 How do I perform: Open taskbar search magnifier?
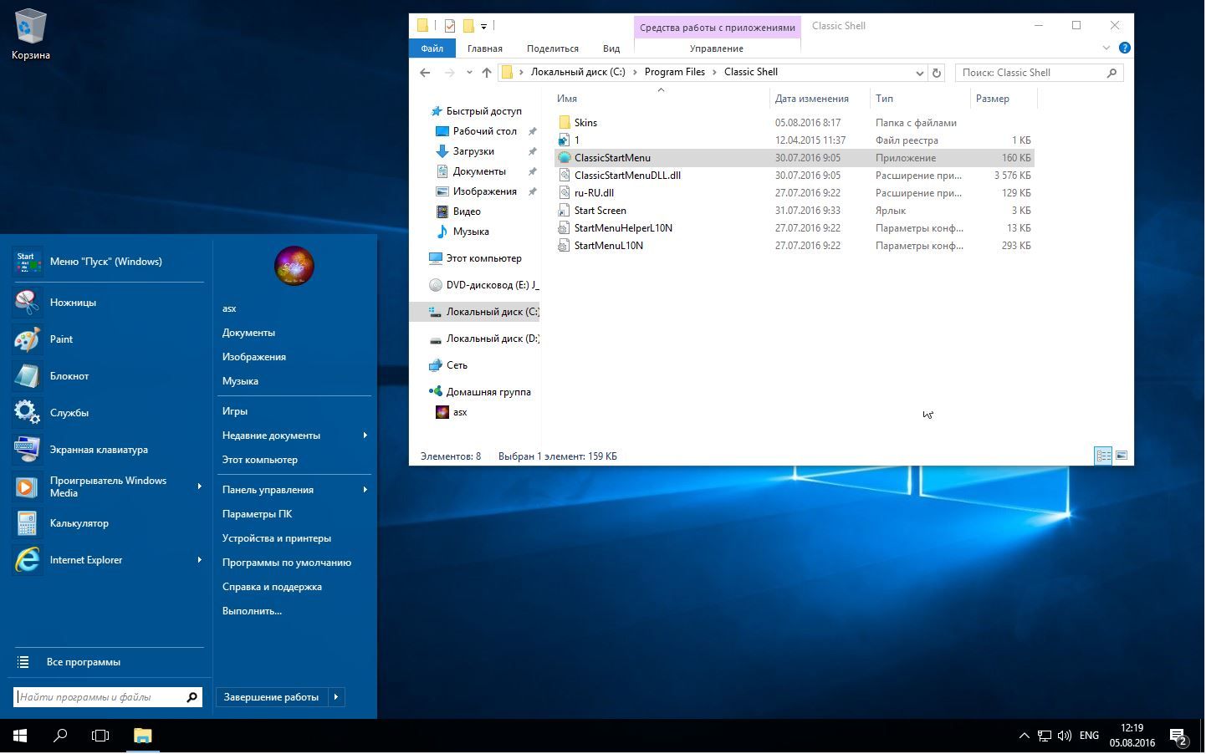(60, 736)
